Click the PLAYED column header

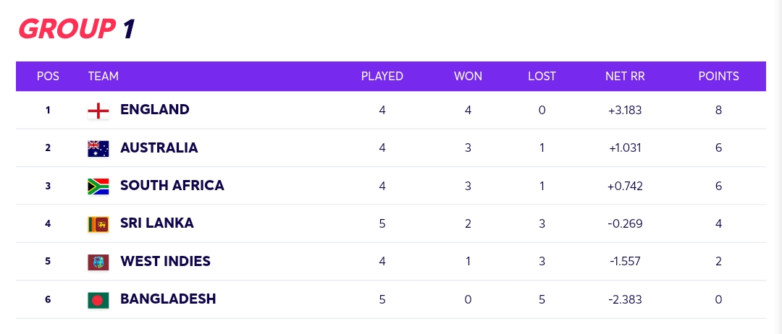tap(382, 76)
